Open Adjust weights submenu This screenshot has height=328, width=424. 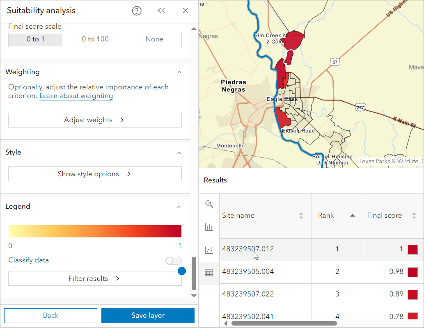click(95, 120)
